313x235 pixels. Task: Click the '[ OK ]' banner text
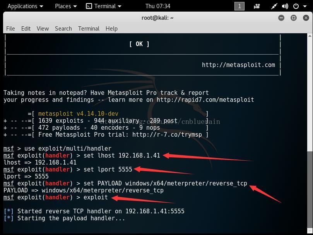point(139,44)
